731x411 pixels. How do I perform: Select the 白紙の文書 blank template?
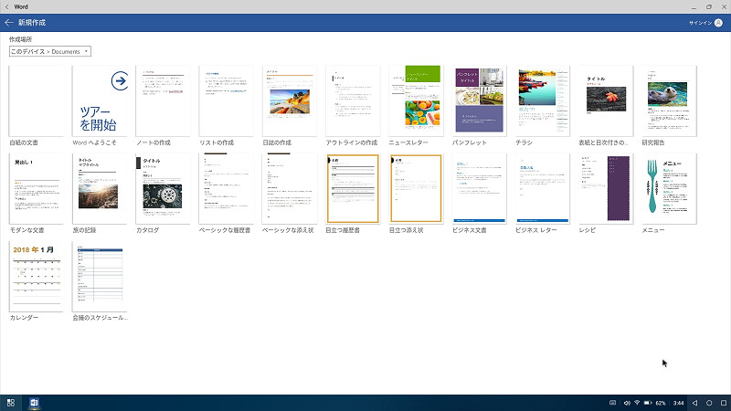37,101
